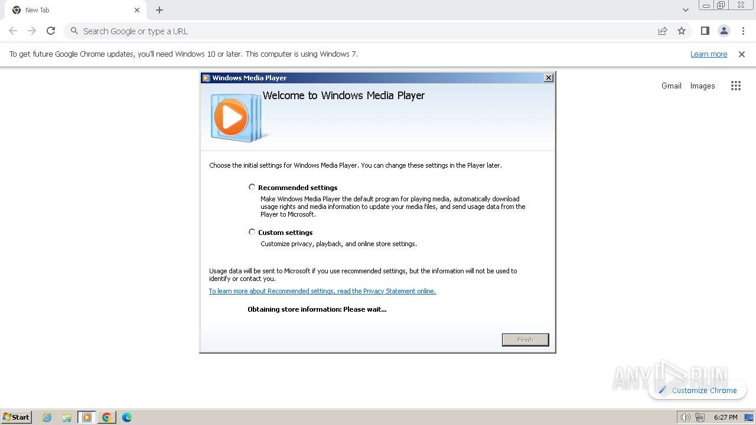Close the Windows Media Player dialog
756x425 pixels.
[x=548, y=77]
